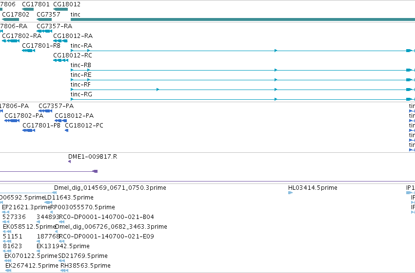Click protein CG17801-PB label
The image size is (415, 273).
[x=41, y=126]
